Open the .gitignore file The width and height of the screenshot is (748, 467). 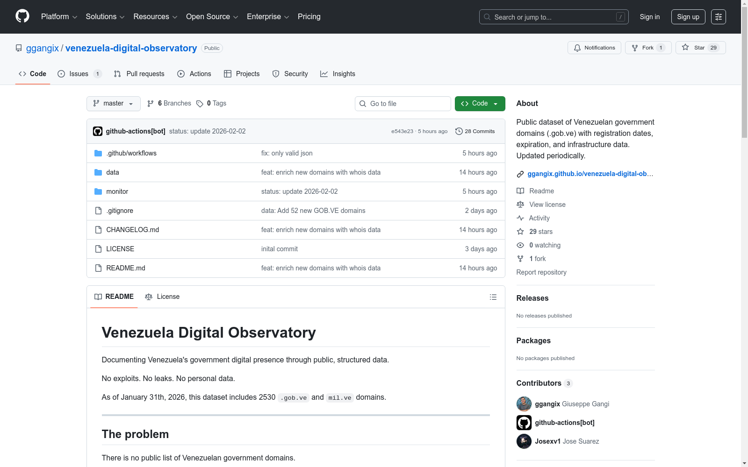click(120, 211)
